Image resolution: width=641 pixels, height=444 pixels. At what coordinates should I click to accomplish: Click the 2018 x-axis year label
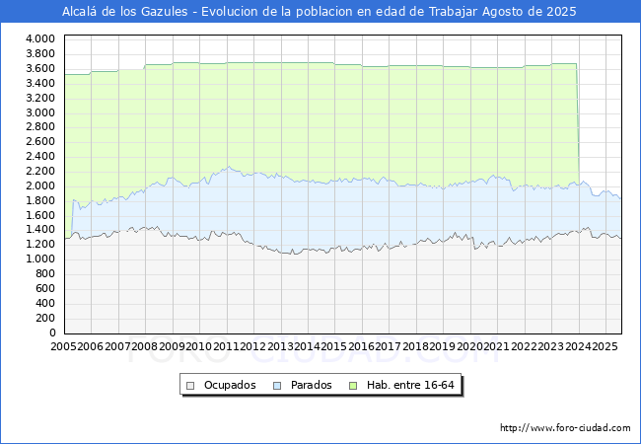point(416,346)
